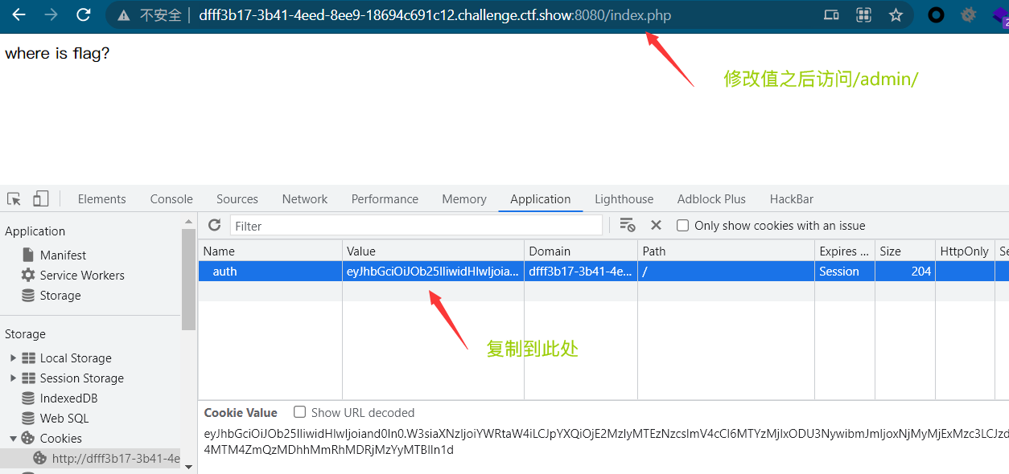
Task: Sort cookies by the Path column header
Action: pyautogui.click(x=726, y=251)
